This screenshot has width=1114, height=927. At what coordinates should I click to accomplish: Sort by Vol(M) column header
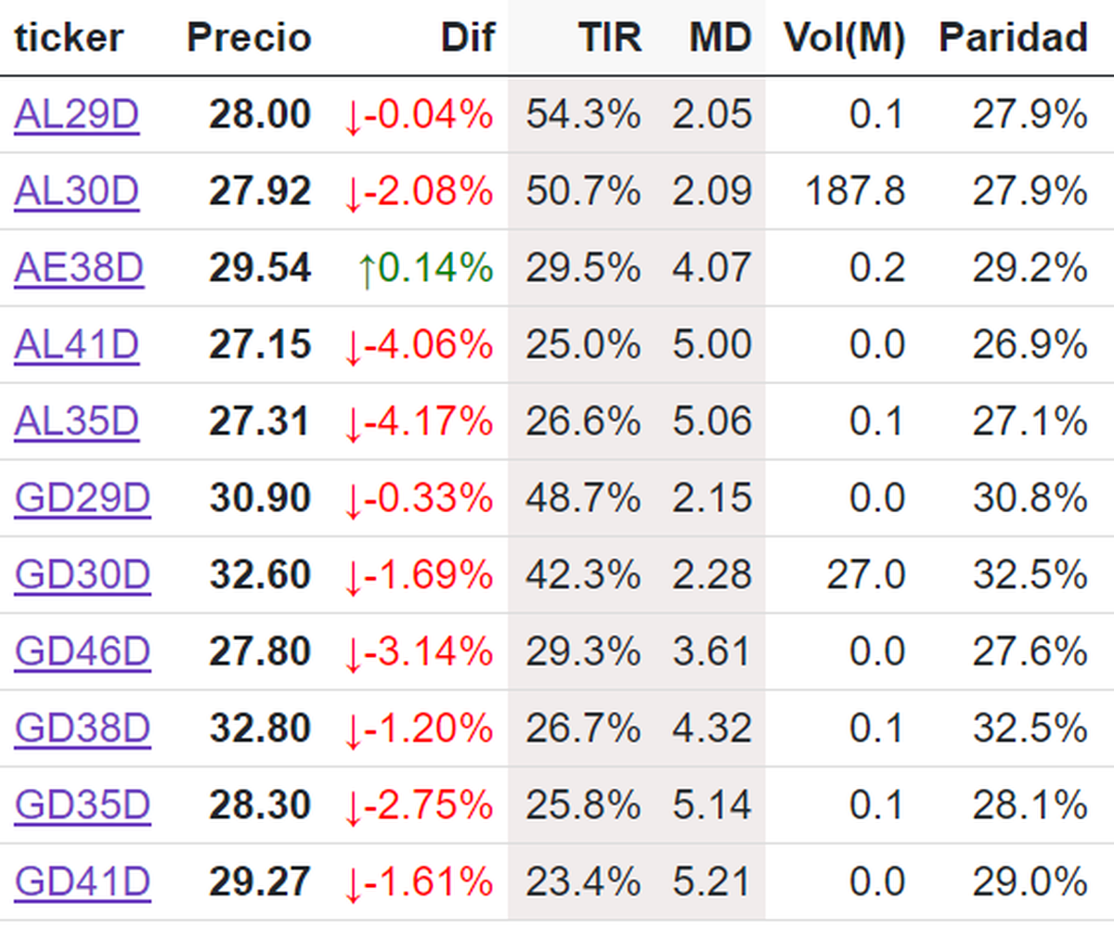(844, 38)
